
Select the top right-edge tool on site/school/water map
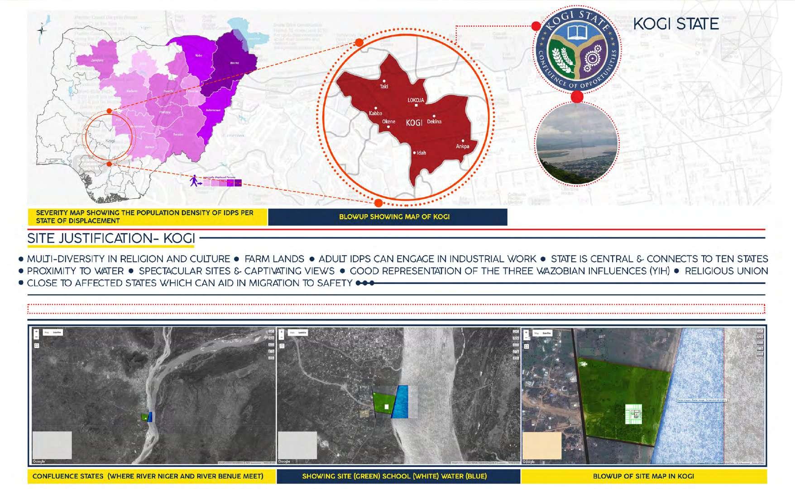(516, 332)
